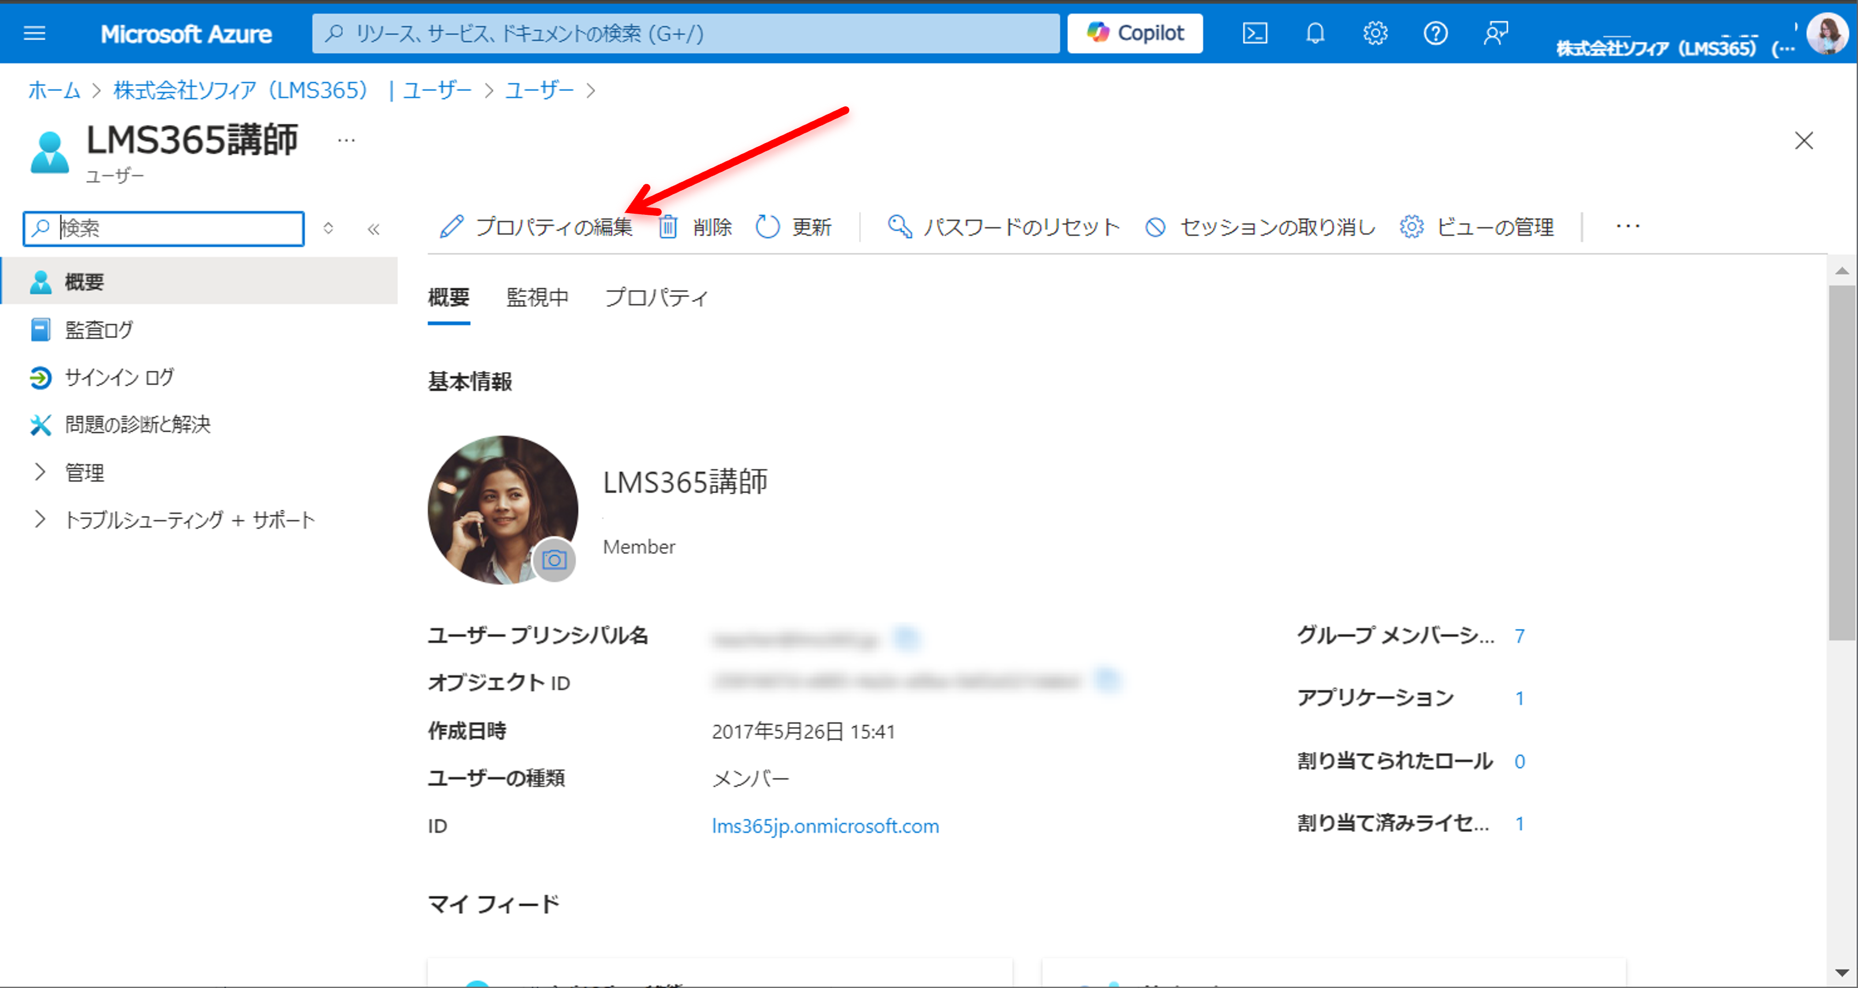
Task: Switch to the 概要 tab
Action: pos(448,297)
